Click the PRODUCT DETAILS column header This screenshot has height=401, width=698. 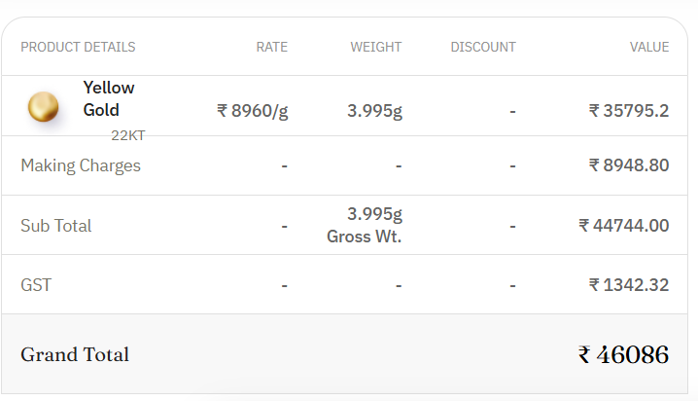78,47
